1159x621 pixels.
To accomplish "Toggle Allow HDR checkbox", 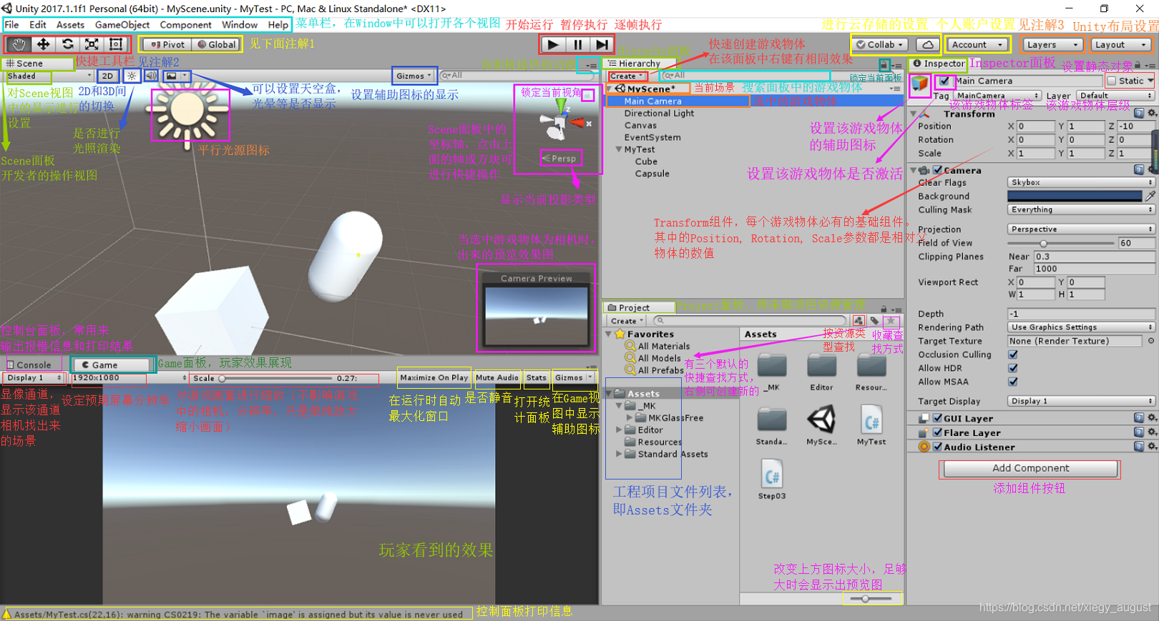I will [1013, 368].
